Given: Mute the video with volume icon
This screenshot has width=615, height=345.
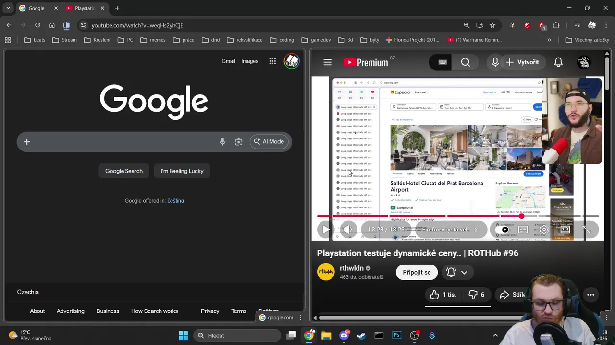Looking at the screenshot, I should [347, 230].
